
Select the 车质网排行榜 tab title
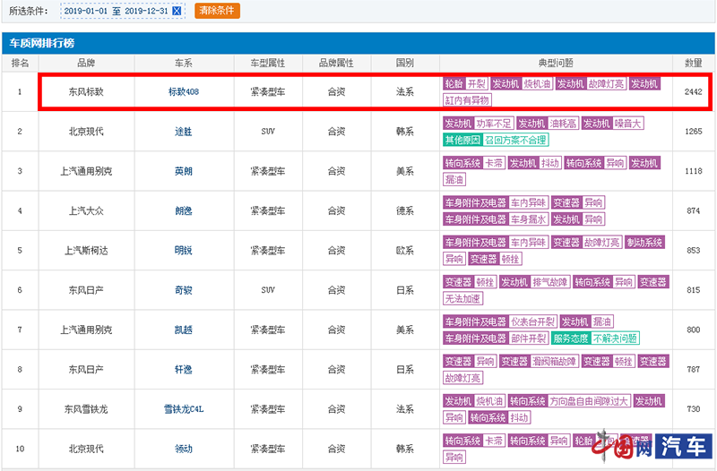click(40, 43)
